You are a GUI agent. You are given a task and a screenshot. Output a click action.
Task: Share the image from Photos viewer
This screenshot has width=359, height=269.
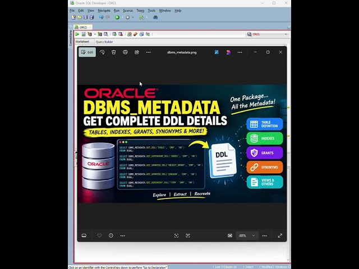(137, 52)
